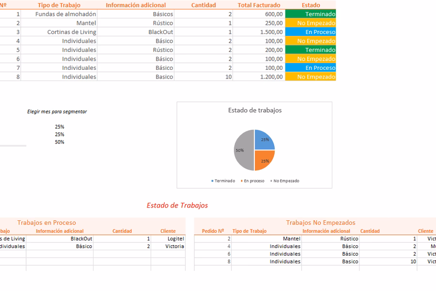Select the Elegir mes para segmentar cell
Image resolution: width=436 pixels, height=291 pixels.
click(57, 112)
